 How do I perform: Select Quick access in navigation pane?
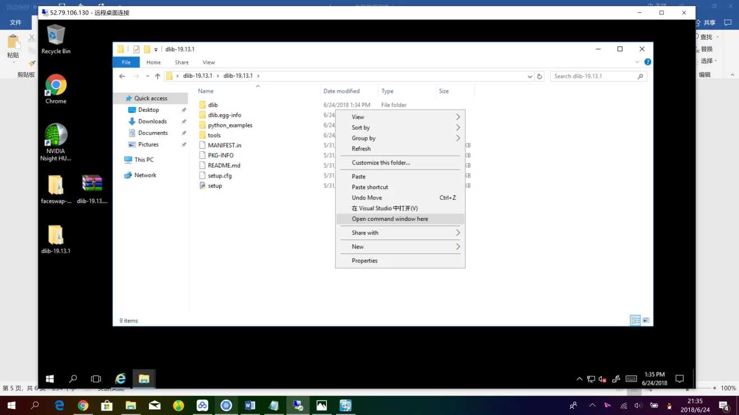pyautogui.click(x=151, y=98)
